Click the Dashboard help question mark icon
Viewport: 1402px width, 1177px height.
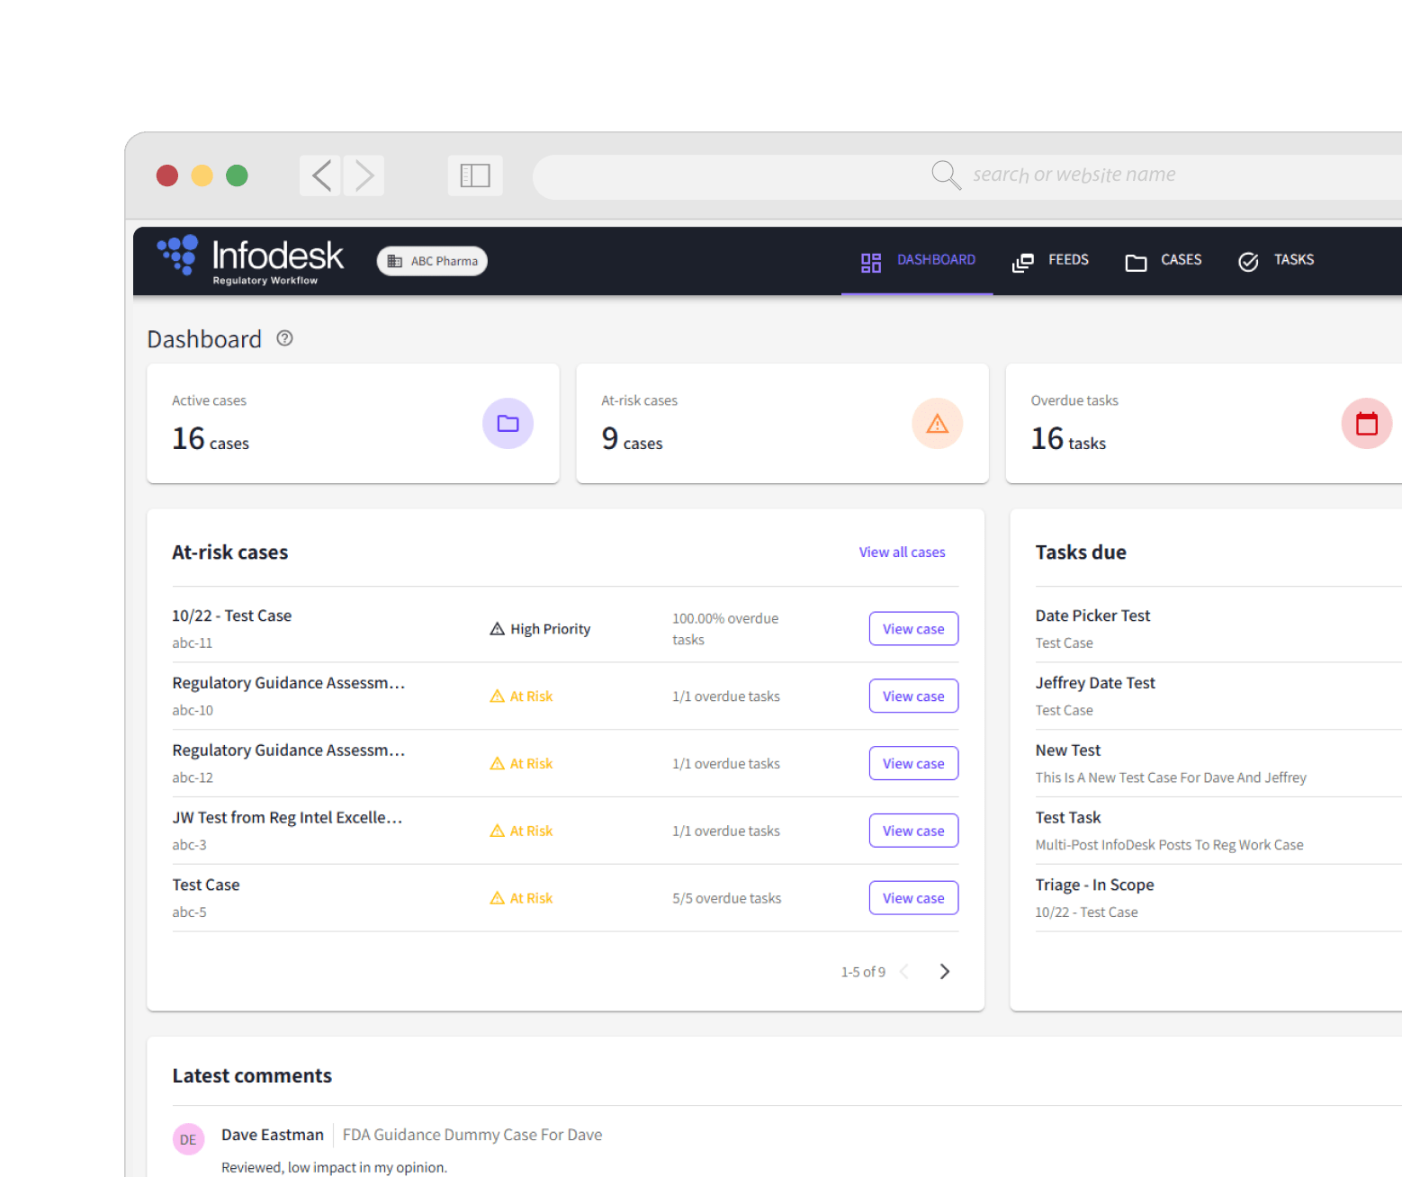pos(284,338)
